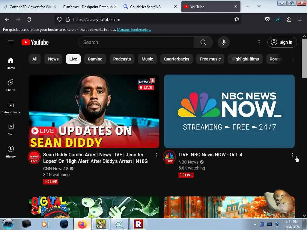Screen dimensions: 307x230
Task: Open options for NBC News NOW video
Action: click(x=292, y=155)
